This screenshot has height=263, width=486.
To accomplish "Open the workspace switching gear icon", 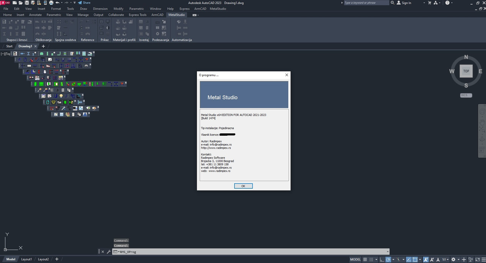I will click(x=453, y=259).
